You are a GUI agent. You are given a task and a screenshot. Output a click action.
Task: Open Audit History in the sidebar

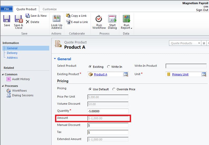(21, 79)
